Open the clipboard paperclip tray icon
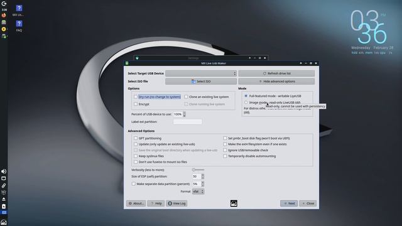This screenshot has width=402, height=226. click(4, 185)
